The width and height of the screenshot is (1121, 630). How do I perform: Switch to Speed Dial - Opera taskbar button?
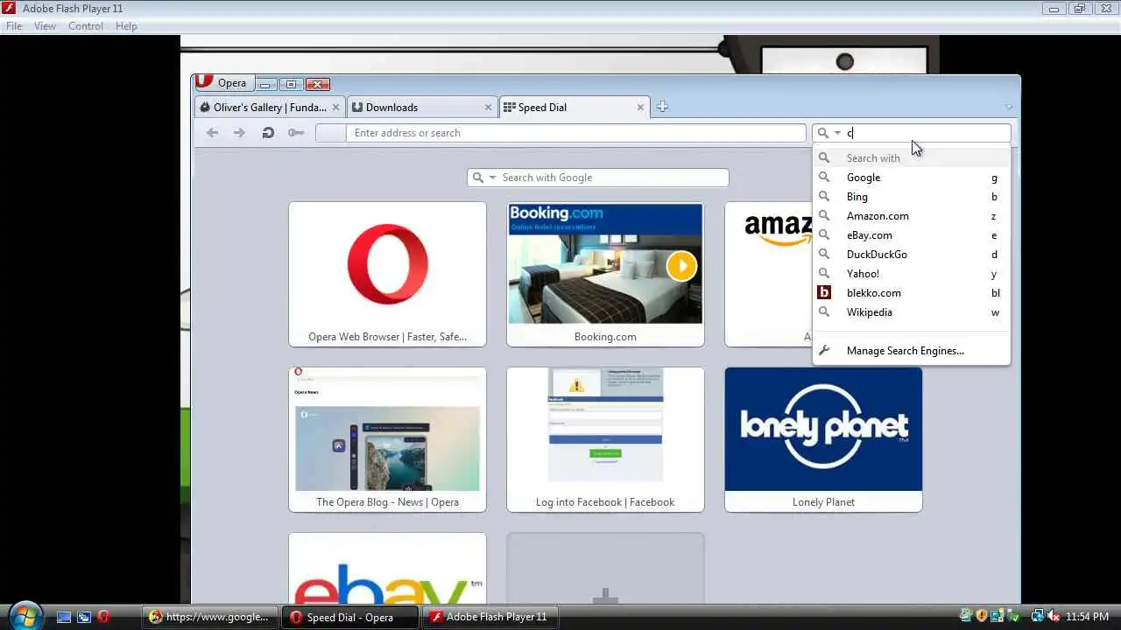click(x=349, y=617)
